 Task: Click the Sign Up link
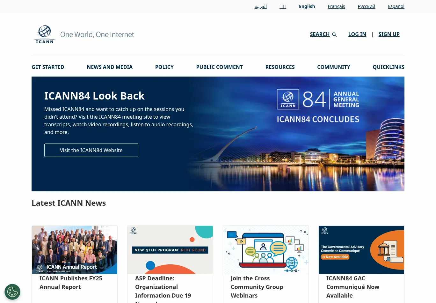pos(389,34)
